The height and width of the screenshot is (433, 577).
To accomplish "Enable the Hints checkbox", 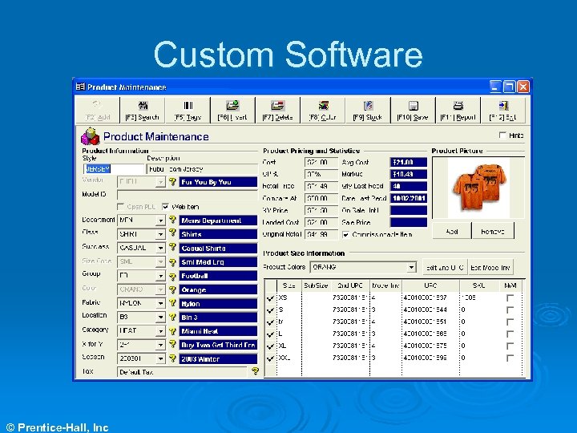I will (x=502, y=136).
